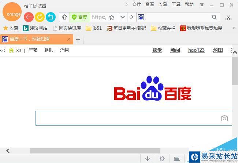Open skin settings via shirt icon

202,5
